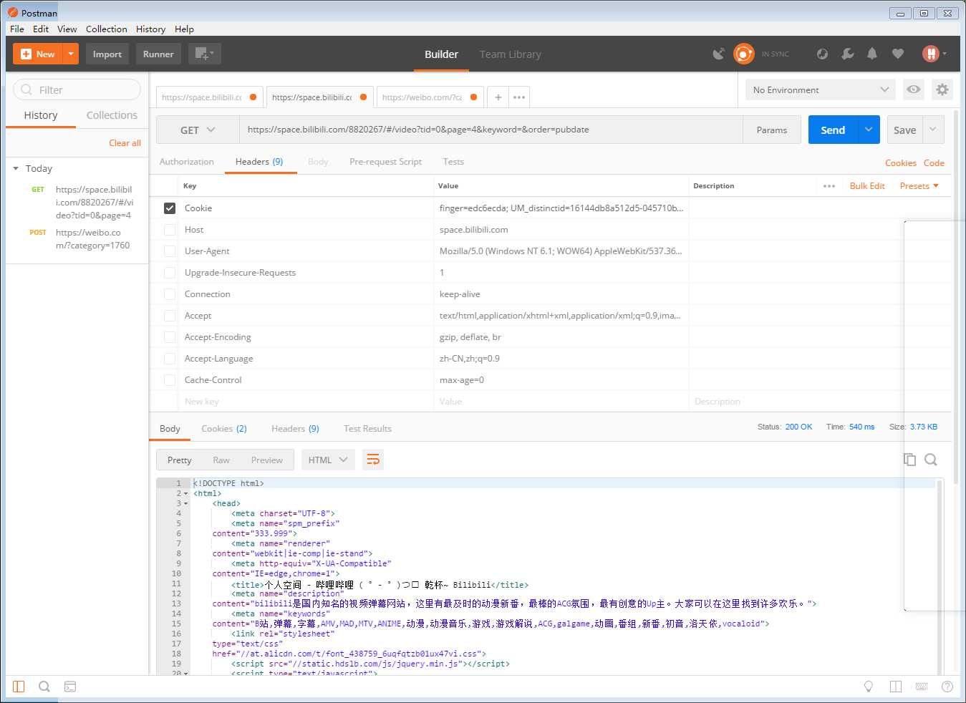Open the New button dropdown arrow
Screen dimensions: 966x703
(71, 54)
